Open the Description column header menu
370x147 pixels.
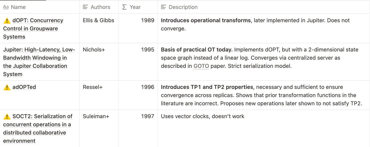[x=264, y=7]
